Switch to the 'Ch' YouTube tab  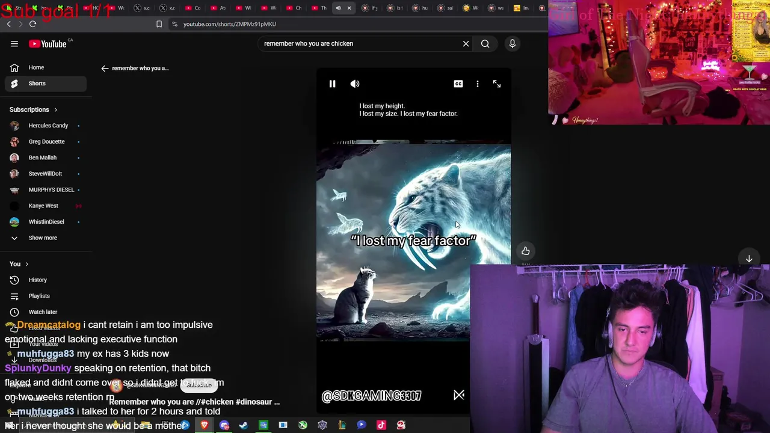tap(295, 8)
